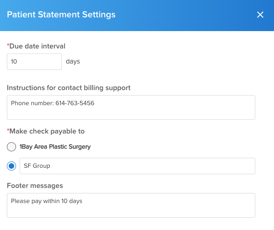Select the custom payee radio button beside SF Group

pyautogui.click(x=11, y=166)
